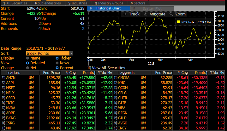Viewport: 227px width, 131px height.
Task: Open the Sort dropdown arrow
Action: [71, 54]
